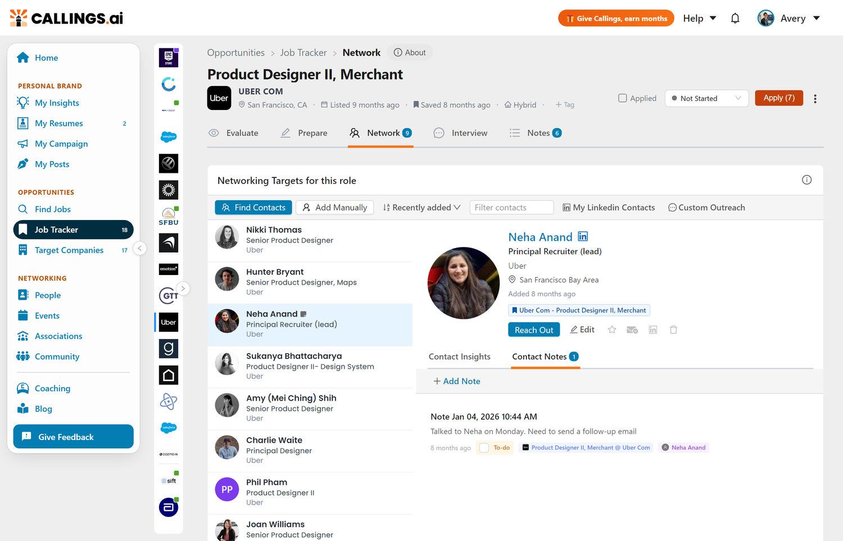Check the Applied checkbox
843x541 pixels.
point(623,98)
